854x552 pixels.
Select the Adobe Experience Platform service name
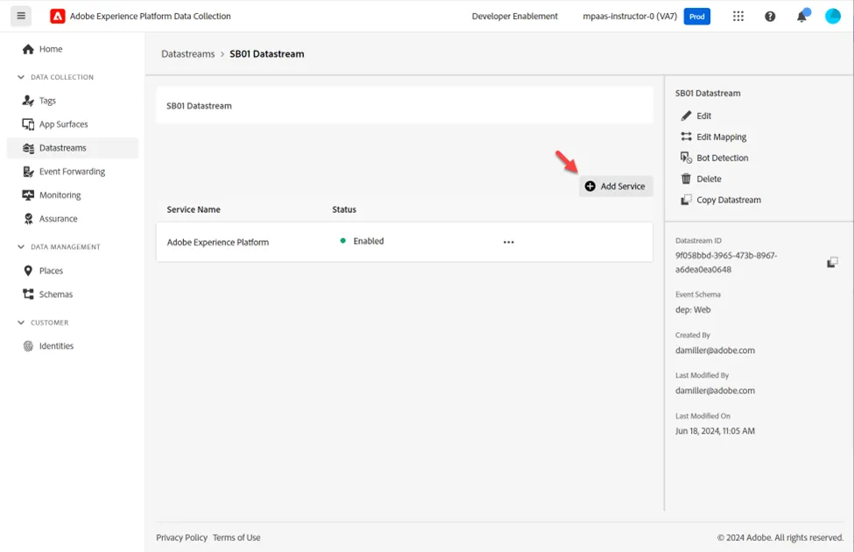point(218,243)
